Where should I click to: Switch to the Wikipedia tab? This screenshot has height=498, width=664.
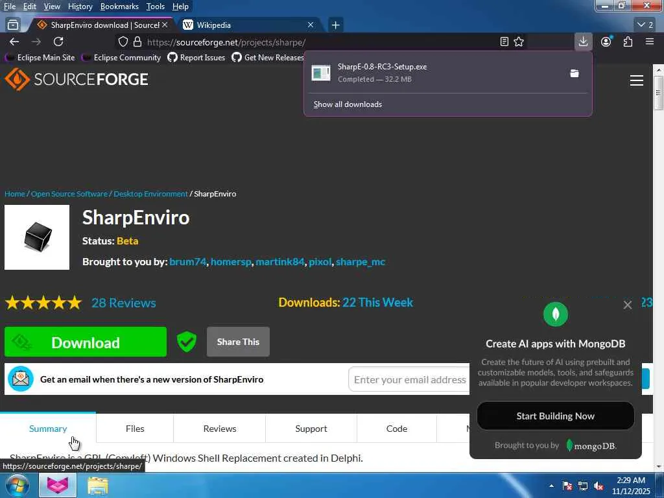coord(248,25)
